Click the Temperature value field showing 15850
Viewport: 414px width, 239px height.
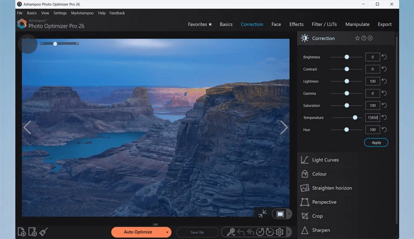point(372,118)
